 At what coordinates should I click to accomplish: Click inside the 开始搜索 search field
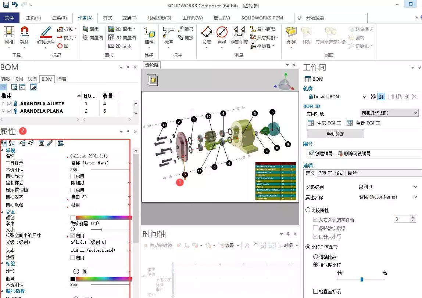click(x=331, y=18)
